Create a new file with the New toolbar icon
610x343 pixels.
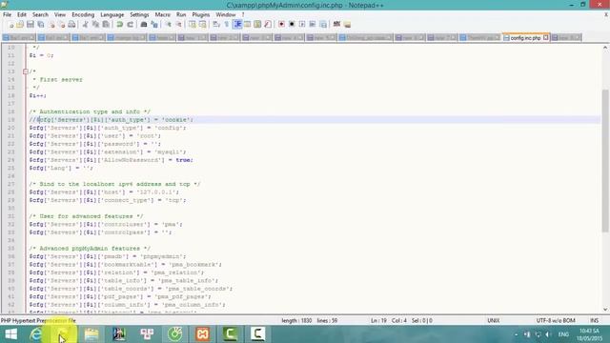(10, 25)
